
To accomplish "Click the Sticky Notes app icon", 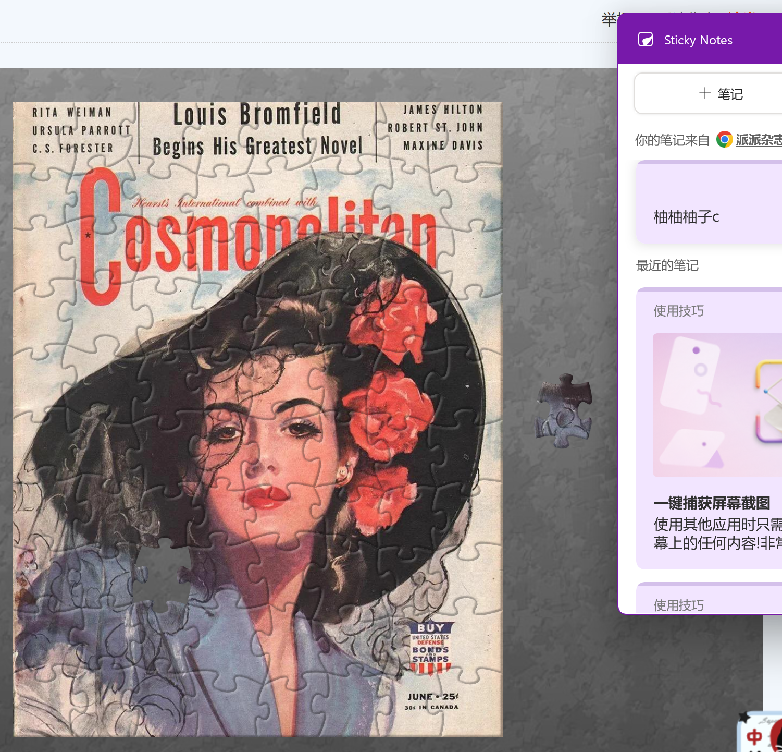I will coord(646,40).
